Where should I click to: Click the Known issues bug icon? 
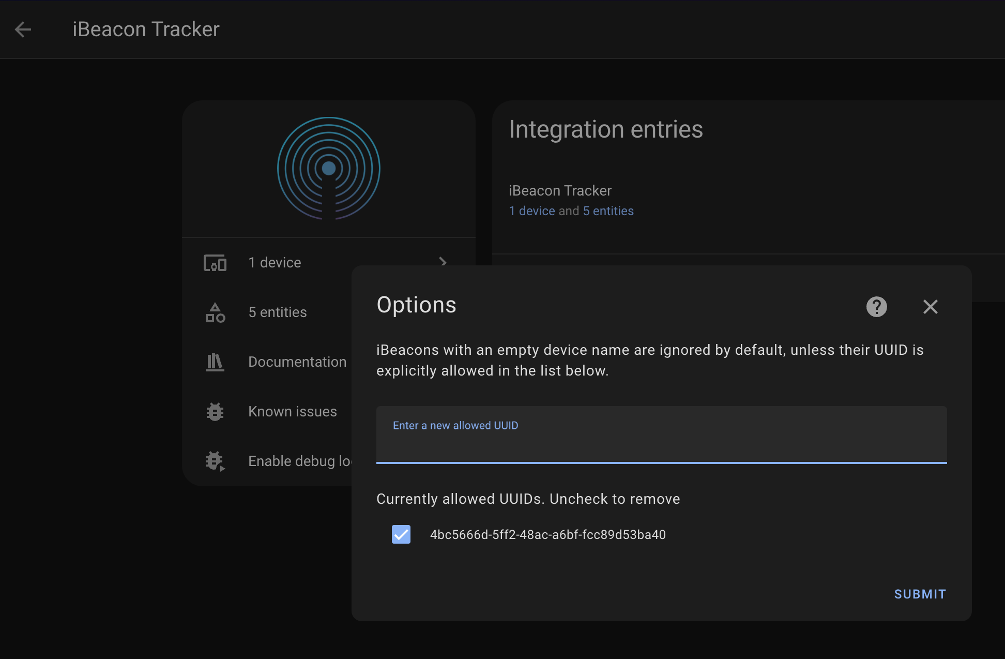[215, 412]
